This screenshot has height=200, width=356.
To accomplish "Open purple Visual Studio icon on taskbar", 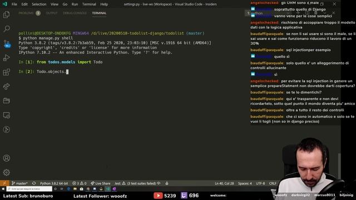I will pyautogui.click(x=114, y=189).
